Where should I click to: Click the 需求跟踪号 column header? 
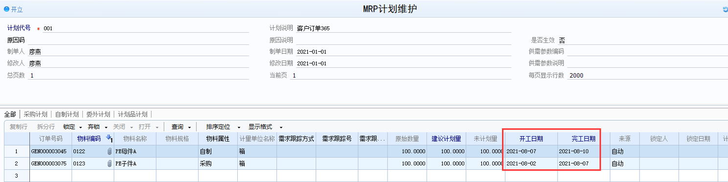(337, 139)
